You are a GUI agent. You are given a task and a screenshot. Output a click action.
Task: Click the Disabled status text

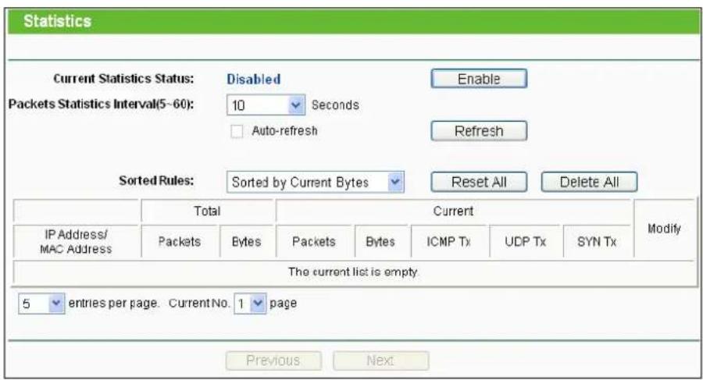coord(253,80)
